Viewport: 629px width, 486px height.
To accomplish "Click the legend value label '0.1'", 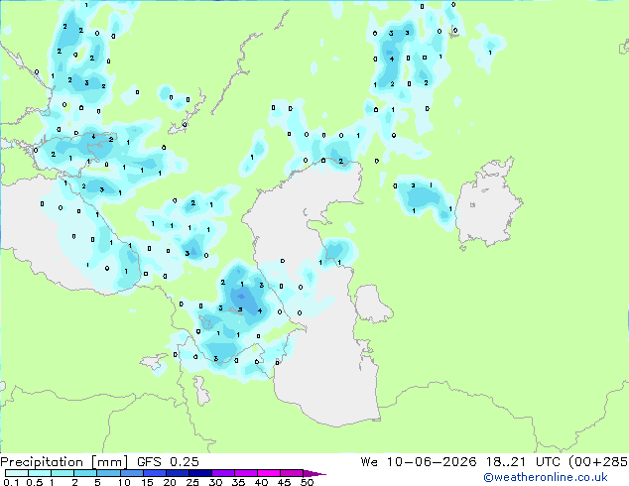I will tap(11, 482).
